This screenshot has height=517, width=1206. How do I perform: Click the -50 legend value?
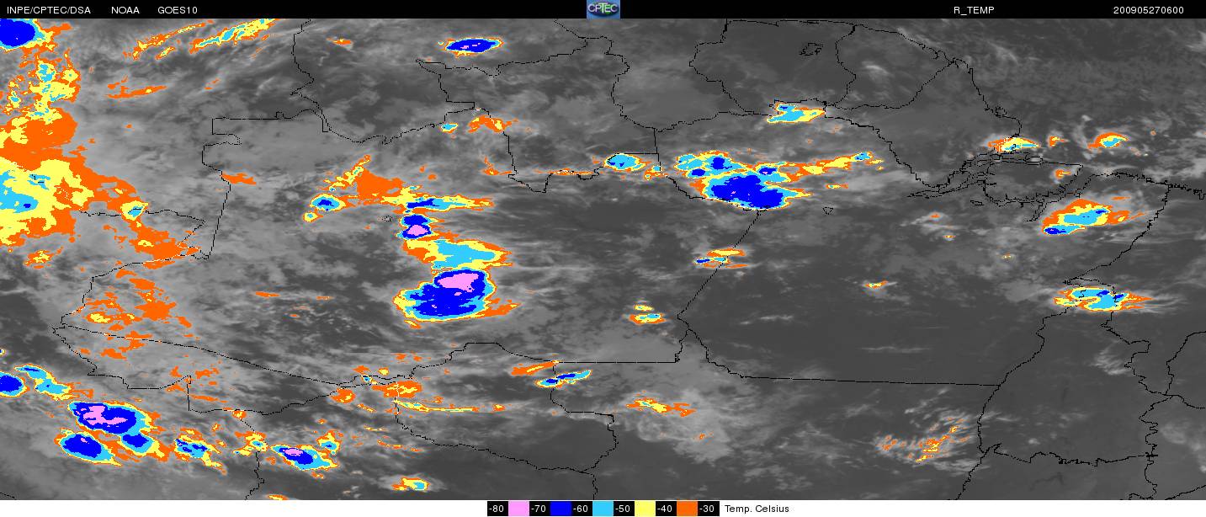624,509
